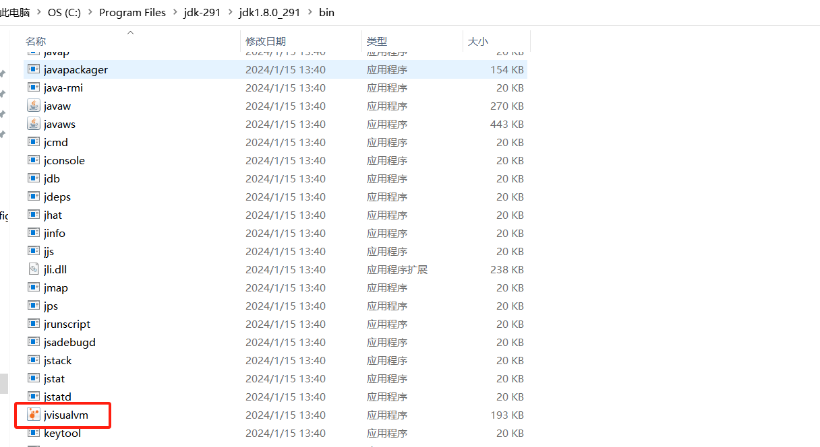The height and width of the screenshot is (447, 820).
Task: Select the javaws Java icon
Action: 34,124
